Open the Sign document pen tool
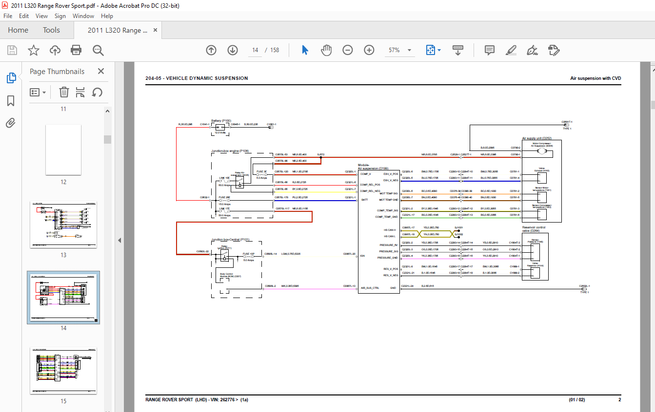 tap(532, 50)
